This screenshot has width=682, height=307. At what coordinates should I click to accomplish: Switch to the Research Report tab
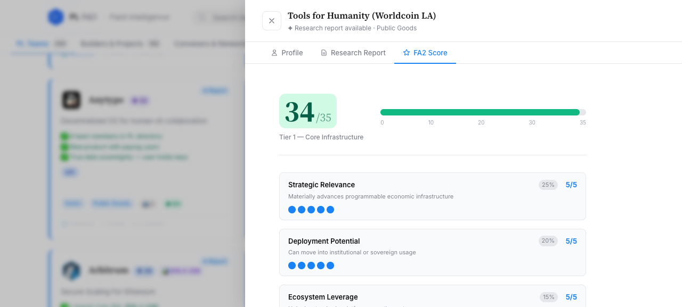click(353, 53)
